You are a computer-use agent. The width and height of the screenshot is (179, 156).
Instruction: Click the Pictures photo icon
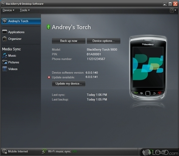5,62
